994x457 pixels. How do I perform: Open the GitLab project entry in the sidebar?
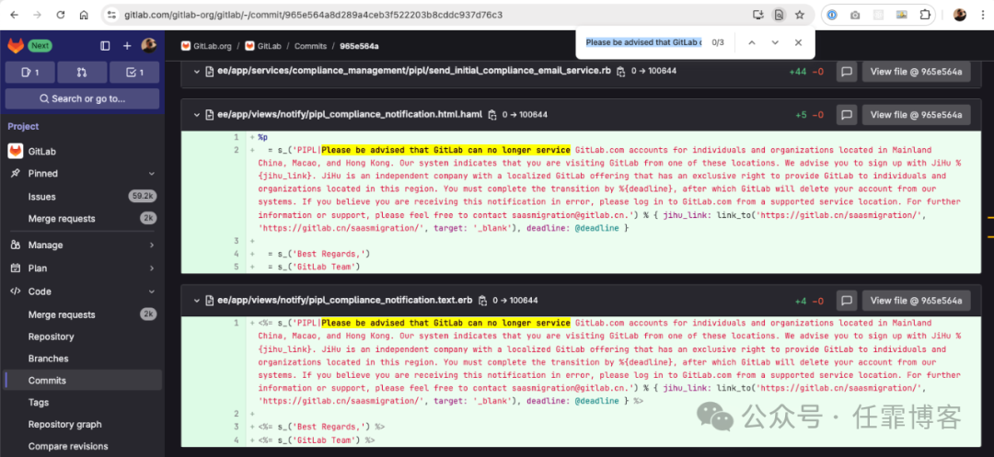click(x=83, y=152)
